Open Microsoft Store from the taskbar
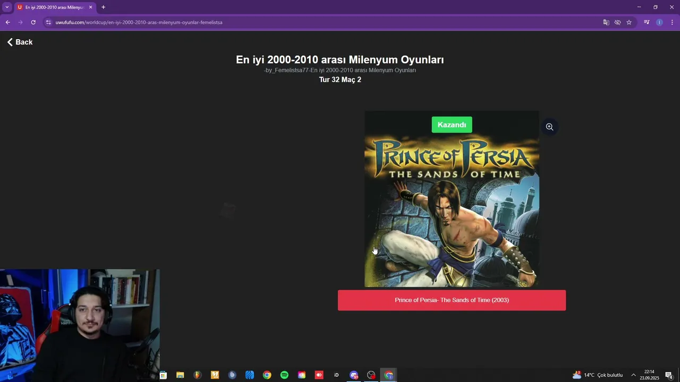 coord(163,375)
